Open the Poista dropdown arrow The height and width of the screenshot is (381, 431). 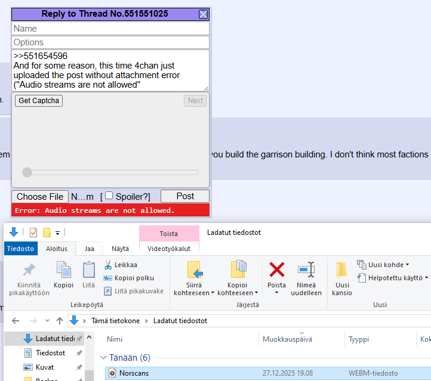(276, 293)
